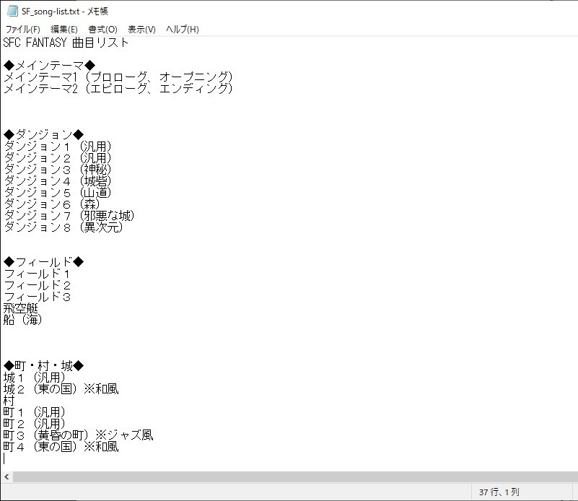Click the line 町3 (黄昏の町) ※ジャズ風

click(x=78, y=435)
